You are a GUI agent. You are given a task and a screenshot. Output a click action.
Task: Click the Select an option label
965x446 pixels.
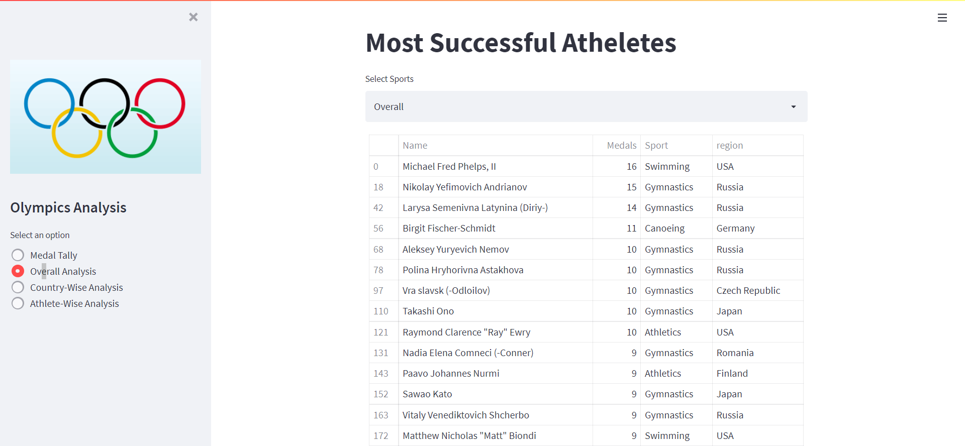coord(40,235)
